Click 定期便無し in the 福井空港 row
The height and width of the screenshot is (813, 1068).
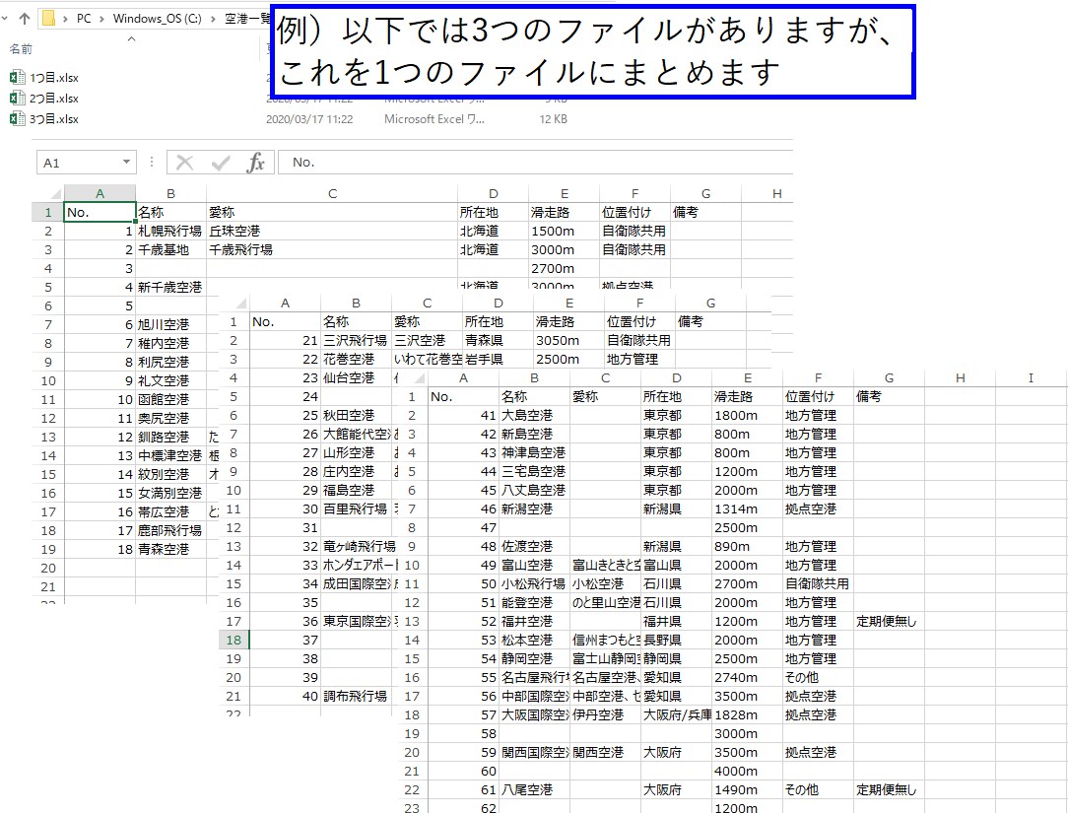click(888, 621)
